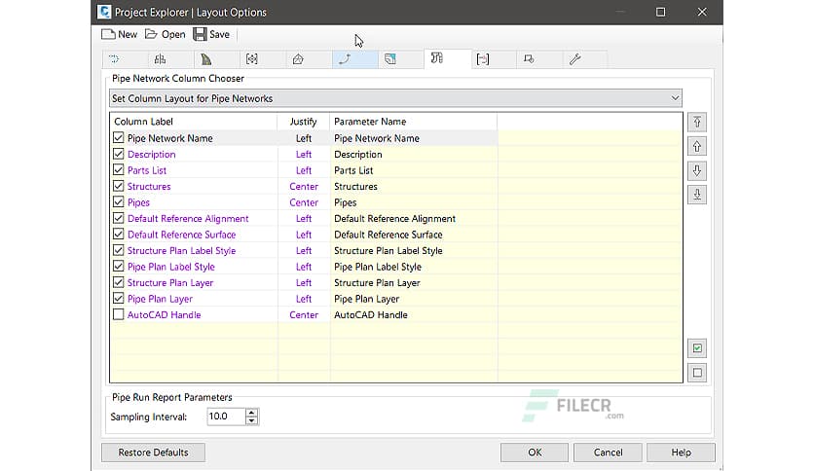Image resolution: width=814 pixels, height=471 pixels.
Task: Toggle Pipe Plan Label Style checkbox
Action: [x=119, y=267]
